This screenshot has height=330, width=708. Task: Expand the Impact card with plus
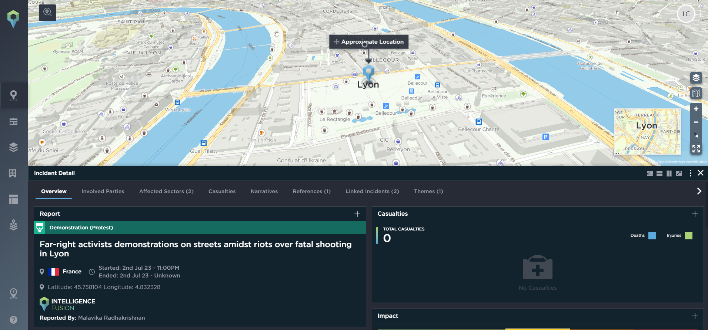[695, 316]
